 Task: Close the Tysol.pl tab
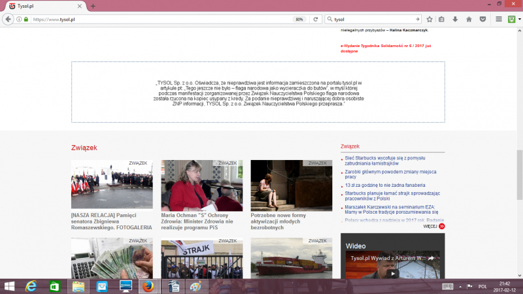pyautogui.click(x=79, y=6)
